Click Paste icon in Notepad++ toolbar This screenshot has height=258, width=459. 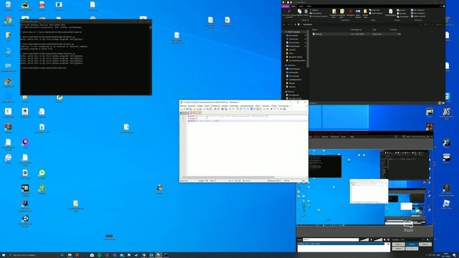210,109
